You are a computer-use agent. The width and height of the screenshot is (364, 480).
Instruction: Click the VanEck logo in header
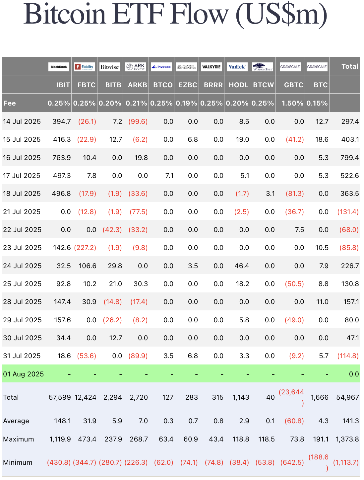[x=237, y=67]
